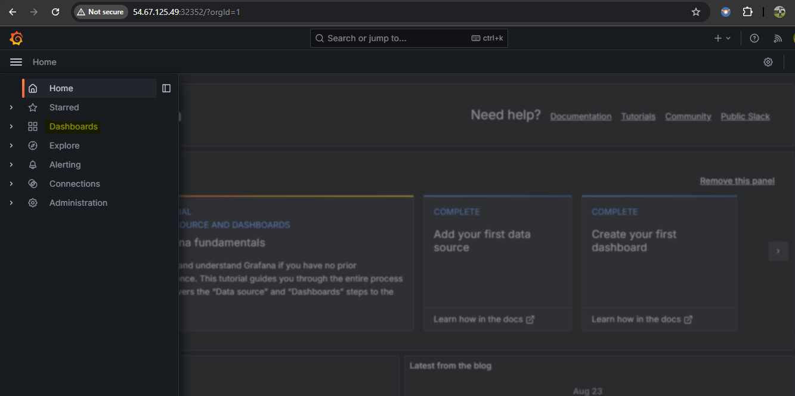Expand the Connections section chevron
The width and height of the screenshot is (795, 396).
click(11, 184)
